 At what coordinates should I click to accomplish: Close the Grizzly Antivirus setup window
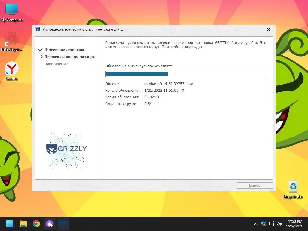coord(269,29)
